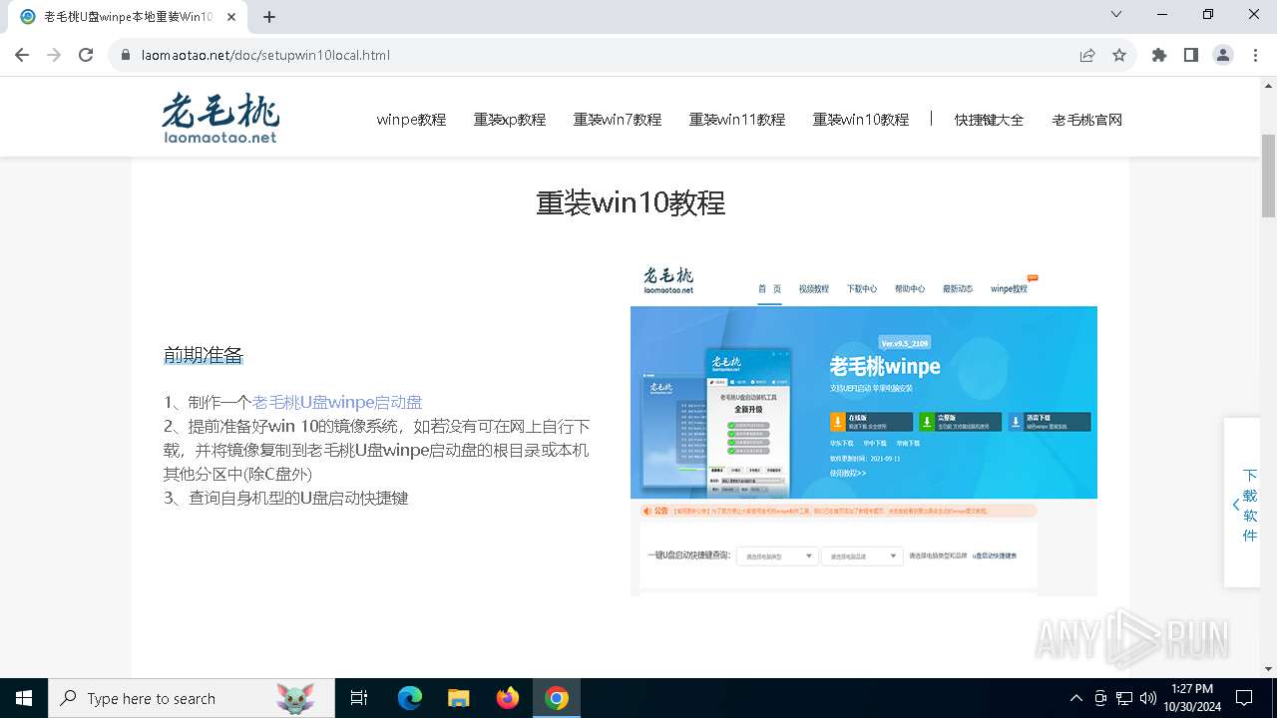Launch Firefox from taskbar

(x=508, y=698)
